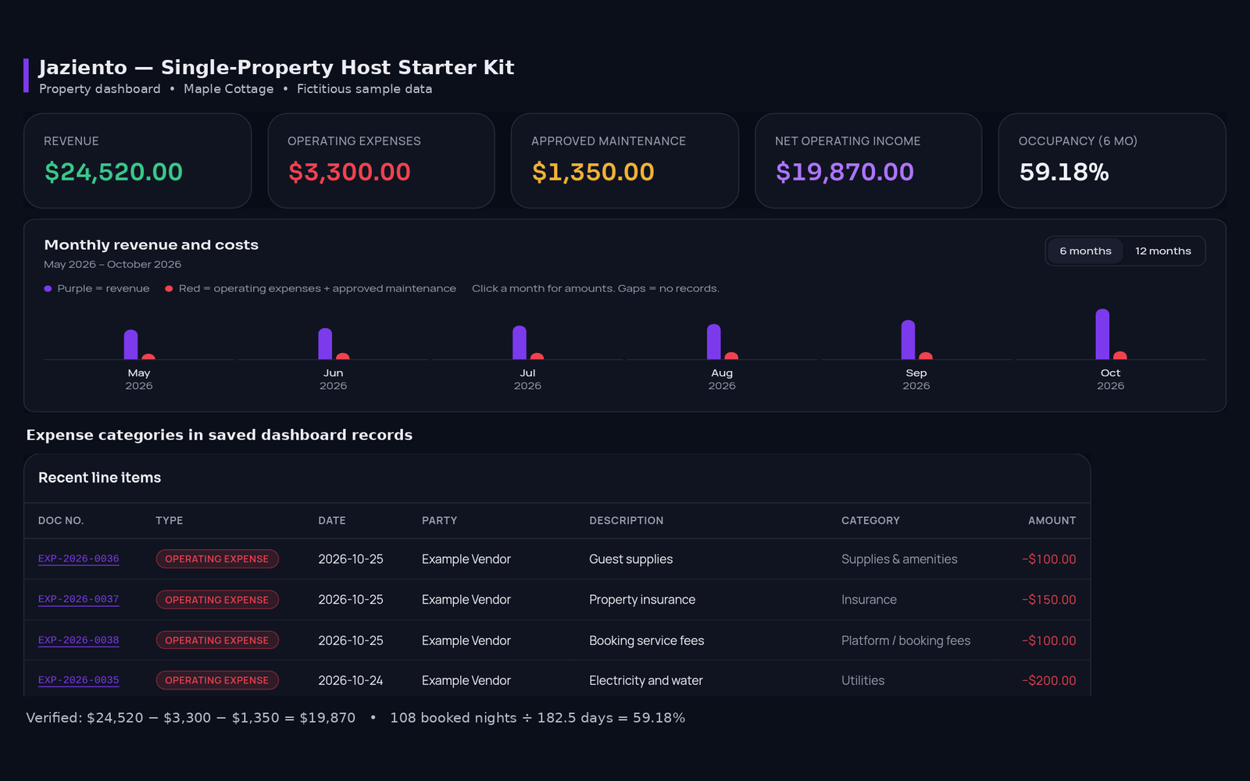1250x781 pixels.
Task: Click the Property insurance description
Action: click(642, 600)
